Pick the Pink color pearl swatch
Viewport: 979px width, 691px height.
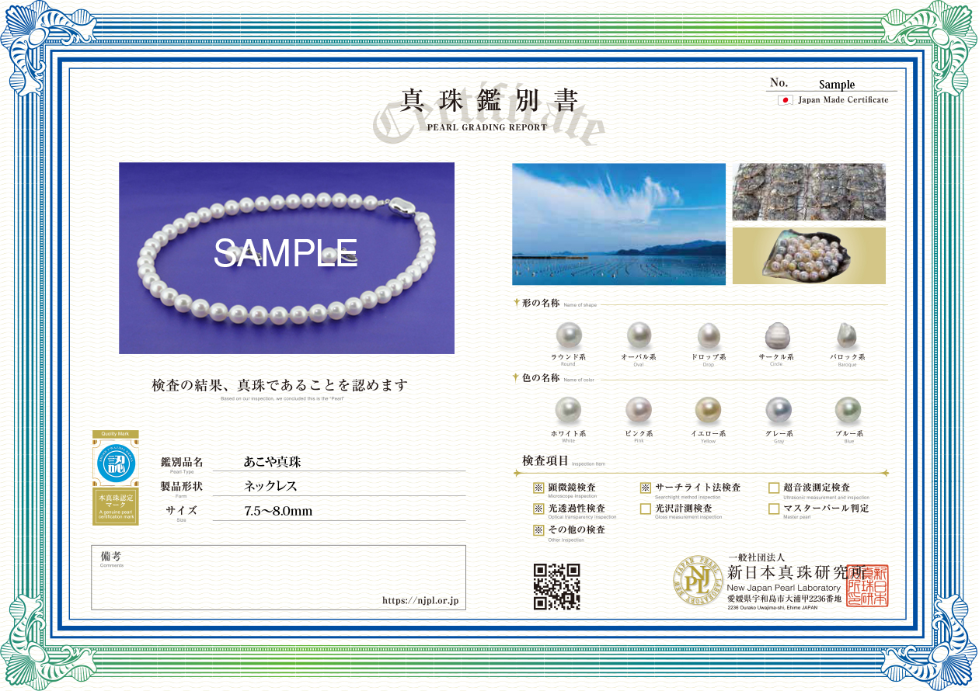(x=639, y=410)
